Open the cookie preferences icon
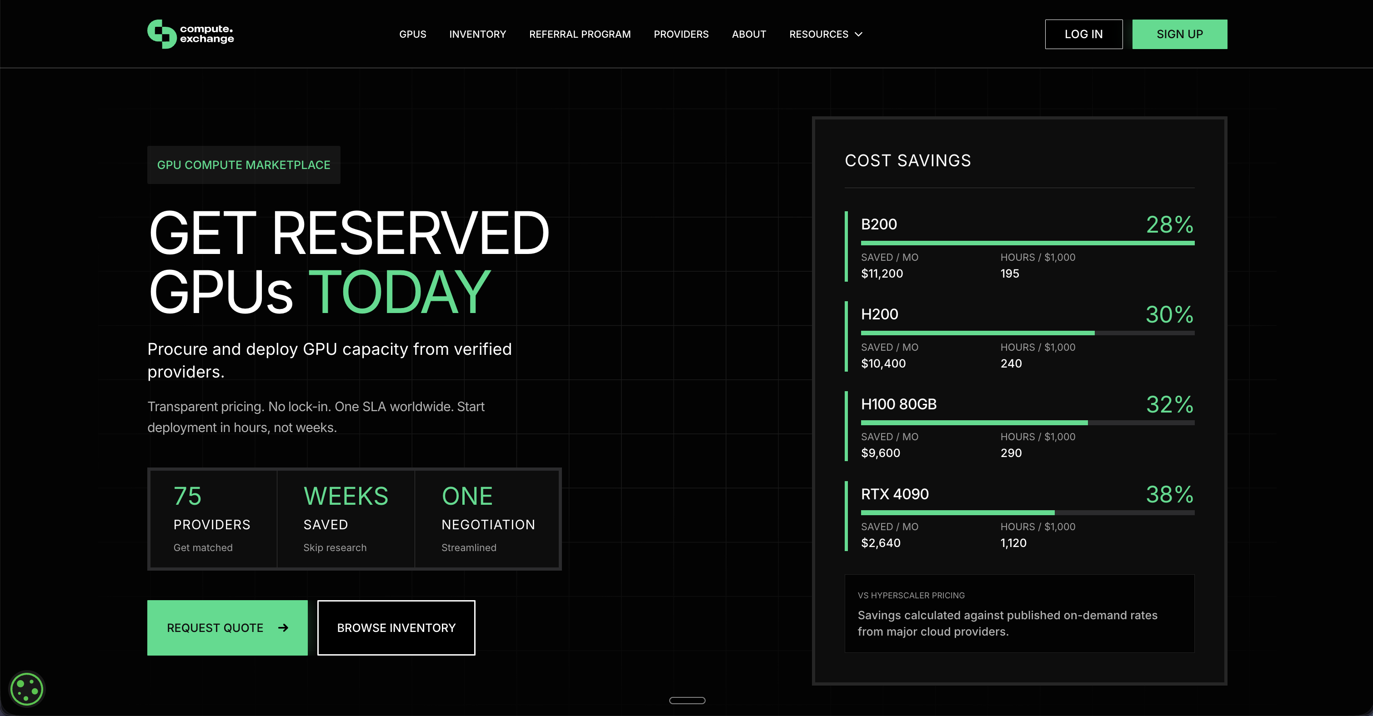This screenshot has height=716, width=1373. click(x=27, y=689)
